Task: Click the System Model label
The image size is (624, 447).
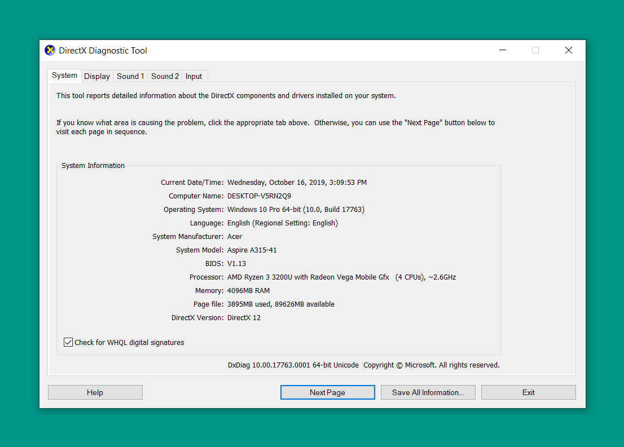Action: click(x=200, y=250)
